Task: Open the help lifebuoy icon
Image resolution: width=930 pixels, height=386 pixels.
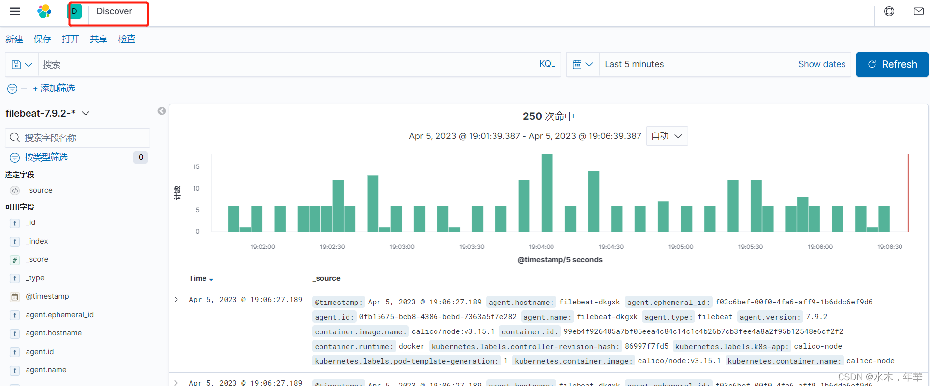Action: pyautogui.click(x=889, y=11)
